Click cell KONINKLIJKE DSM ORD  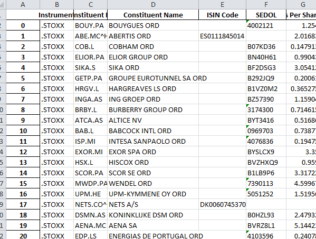tap(153, 215)
